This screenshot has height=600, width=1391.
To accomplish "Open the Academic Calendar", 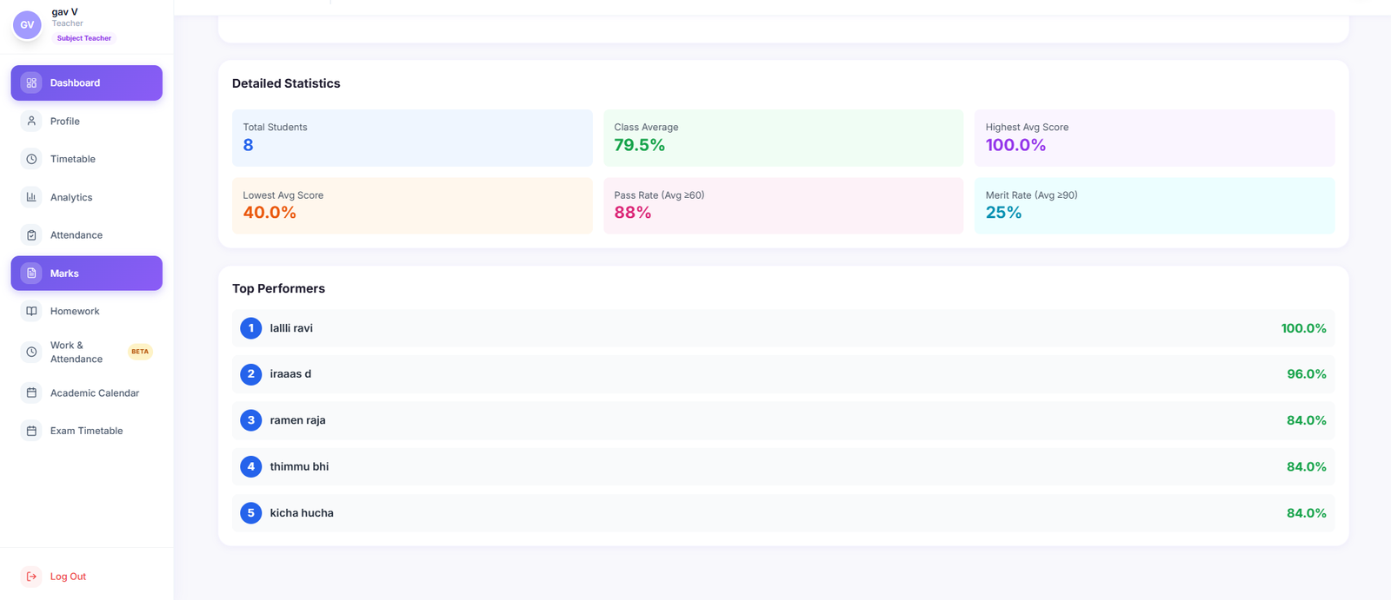I will pos(86,392).
